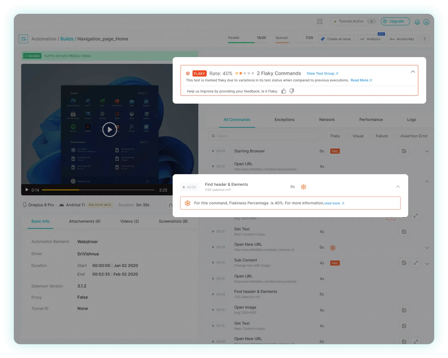The image size is (448, 358).
Task: Enable the Visual filter checkbox
Action: pos(348,136)
